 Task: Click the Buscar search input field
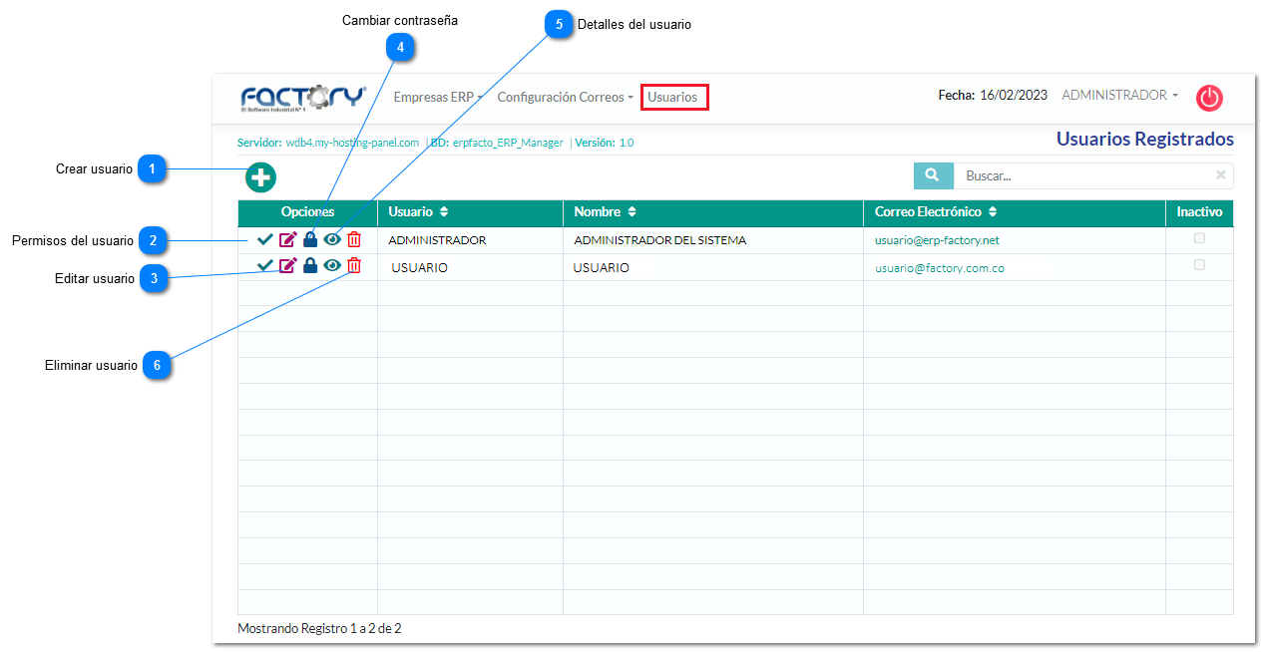[1082, 175]
